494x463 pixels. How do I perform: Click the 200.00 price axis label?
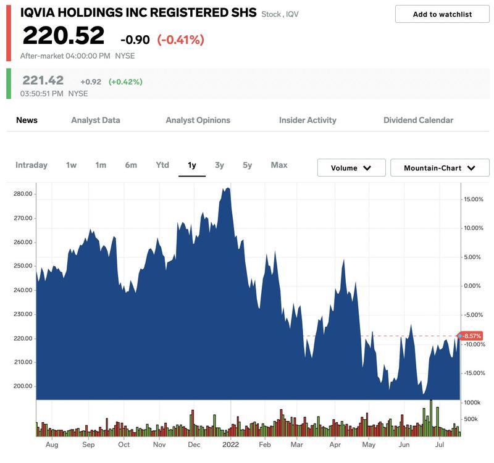[23, 386]
